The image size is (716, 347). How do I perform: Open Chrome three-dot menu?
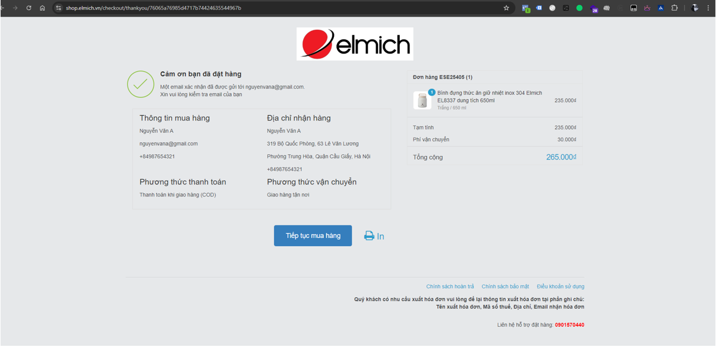[x=708, y=8]
